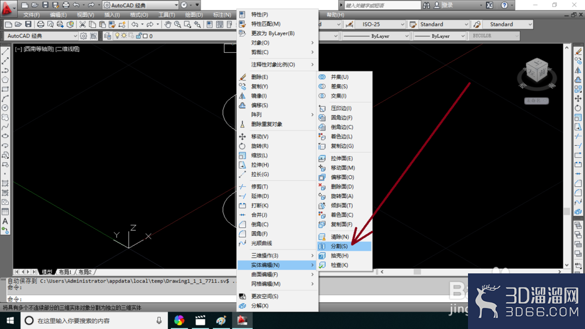Toggle the layer lock icon

coord(139,36)
